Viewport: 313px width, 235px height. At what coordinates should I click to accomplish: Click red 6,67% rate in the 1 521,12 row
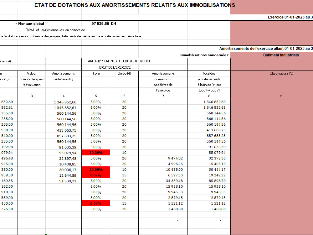(96, 203)
